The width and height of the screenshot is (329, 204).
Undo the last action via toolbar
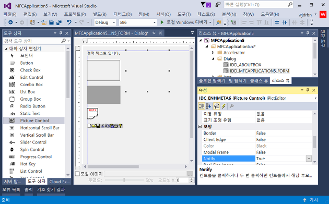click(x=69, y=22)
